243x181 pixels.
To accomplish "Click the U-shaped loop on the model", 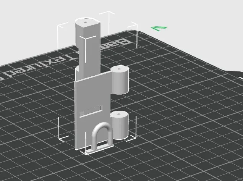I will coord(102,136).
